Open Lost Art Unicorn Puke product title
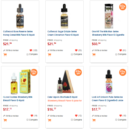Viewport: 129px width, 129px height. click(107, 99)
